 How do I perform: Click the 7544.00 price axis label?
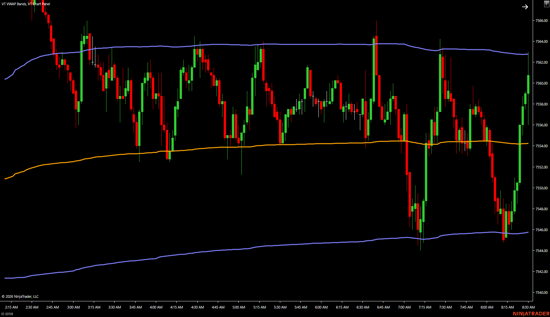point(542,251)
